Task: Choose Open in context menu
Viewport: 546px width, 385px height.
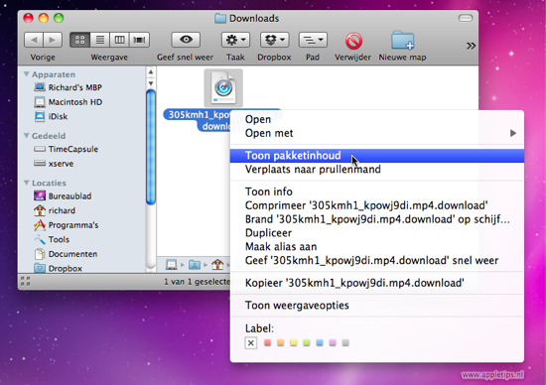Action: [377, 119]
